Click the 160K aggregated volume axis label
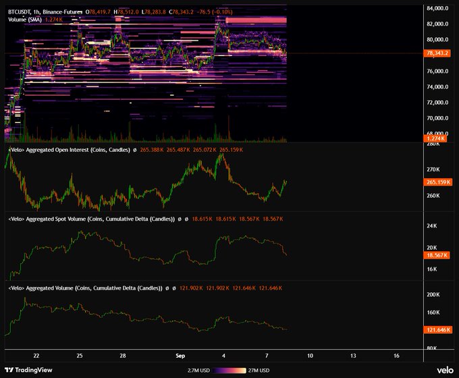Viewport: 459px width, 378px height. pyautogui.click(x=433, y=313)
